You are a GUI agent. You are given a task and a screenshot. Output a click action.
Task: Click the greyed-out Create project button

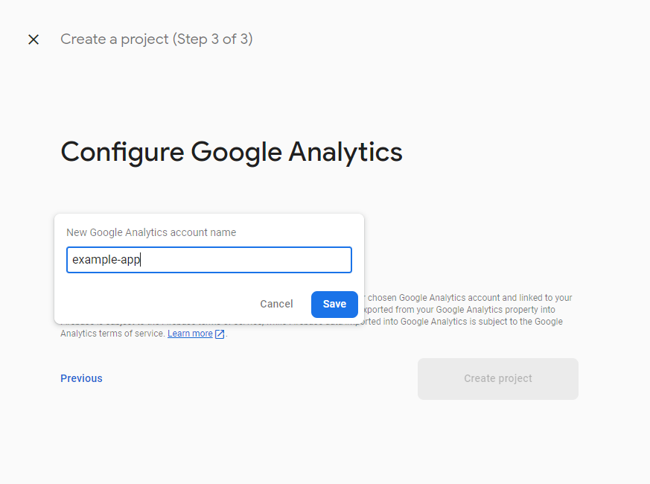tap(498, 379)
